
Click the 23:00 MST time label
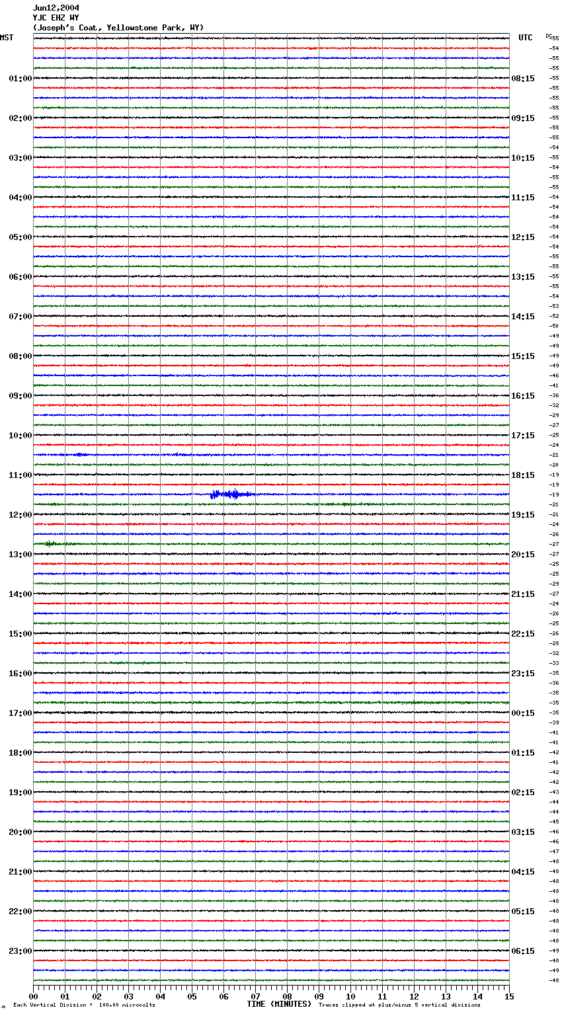[x=20, y=951]
